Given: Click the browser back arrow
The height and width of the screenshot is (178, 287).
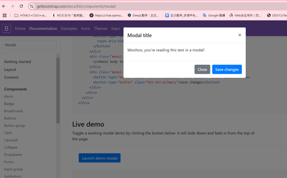Looking at the screenshot, I should point(4,6).
